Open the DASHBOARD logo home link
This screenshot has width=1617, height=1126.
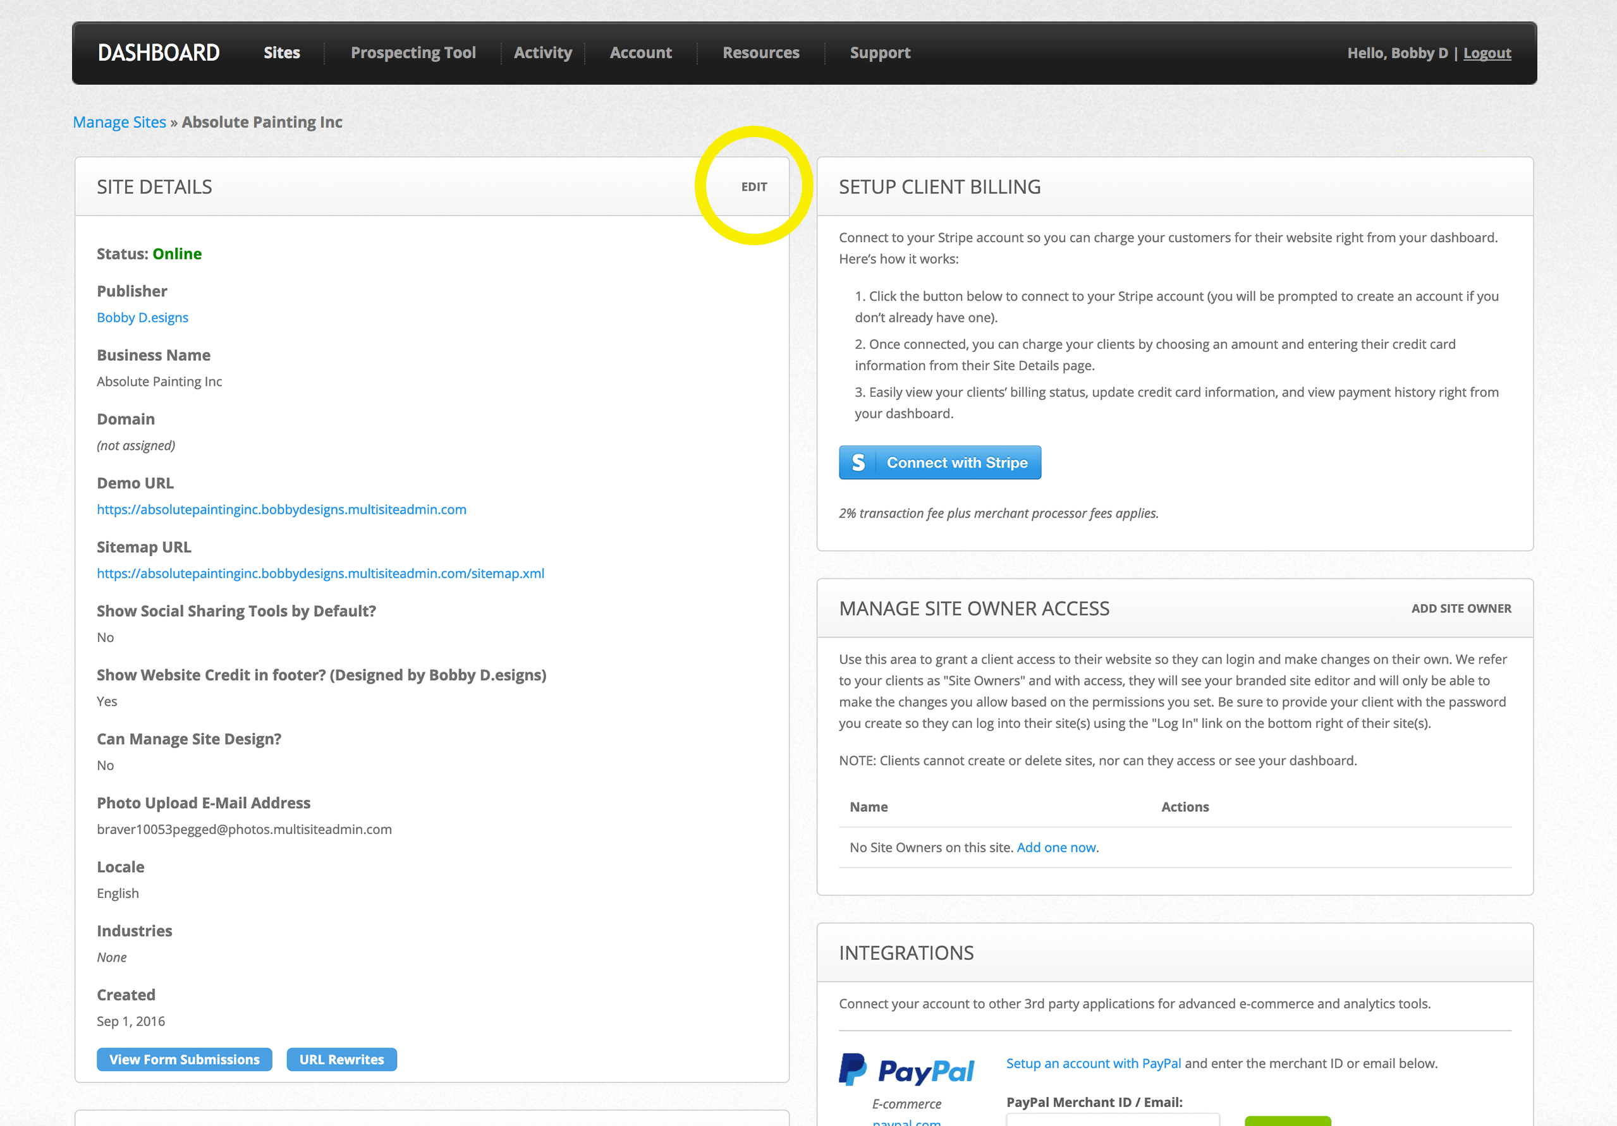[x=159, y=53]
